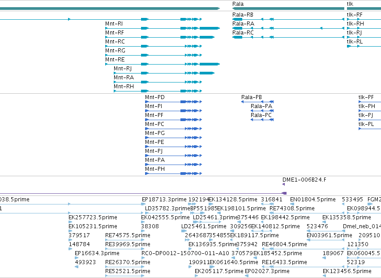Select EST EK105231.5prime
Viewport: 381px width, 278px height.
[x=93, y=226]
